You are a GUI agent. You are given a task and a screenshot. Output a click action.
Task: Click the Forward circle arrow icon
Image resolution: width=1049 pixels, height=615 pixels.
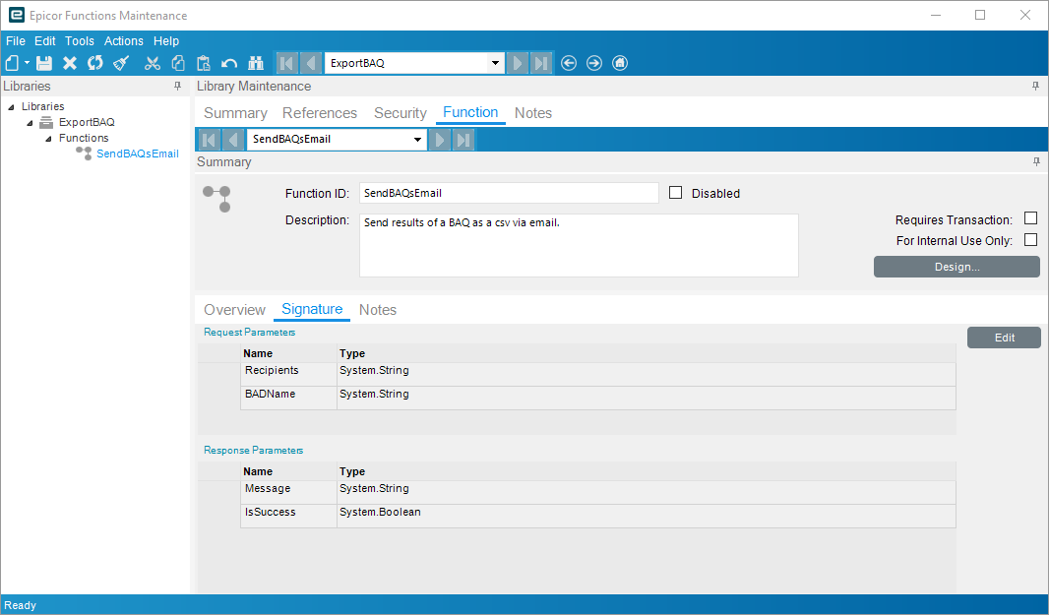594,63
